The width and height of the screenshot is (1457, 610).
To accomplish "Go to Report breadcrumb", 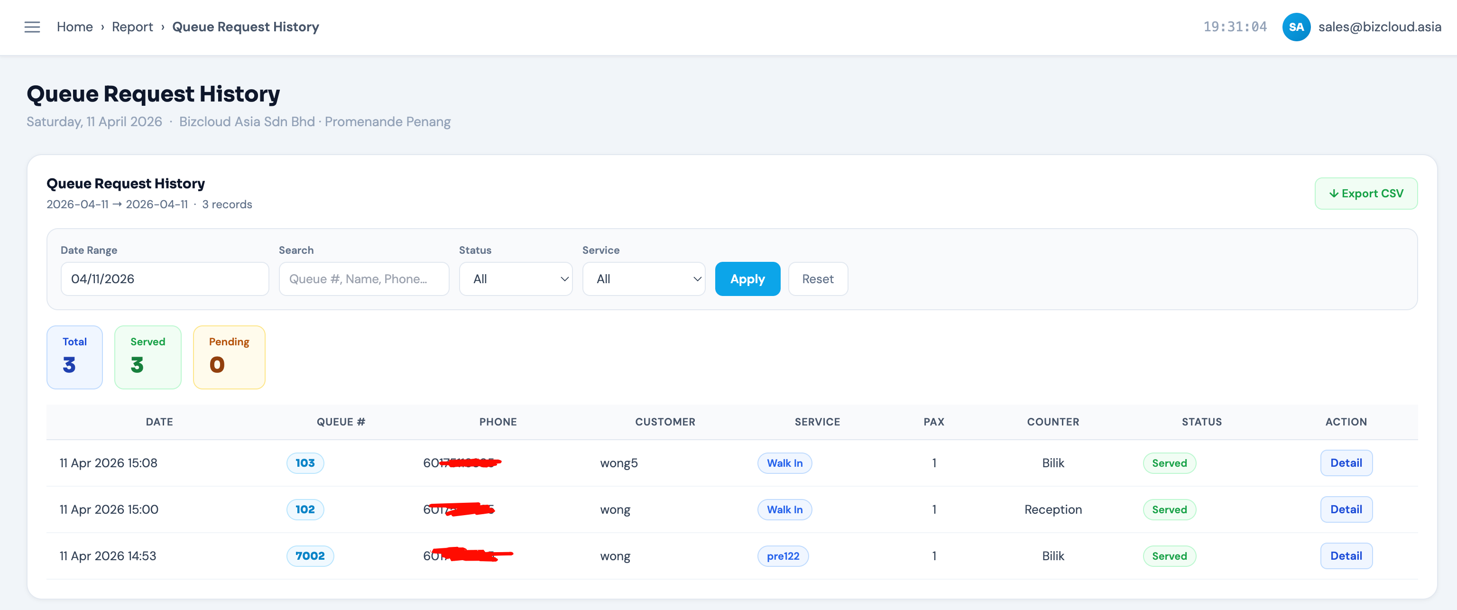I will (132, 27).
